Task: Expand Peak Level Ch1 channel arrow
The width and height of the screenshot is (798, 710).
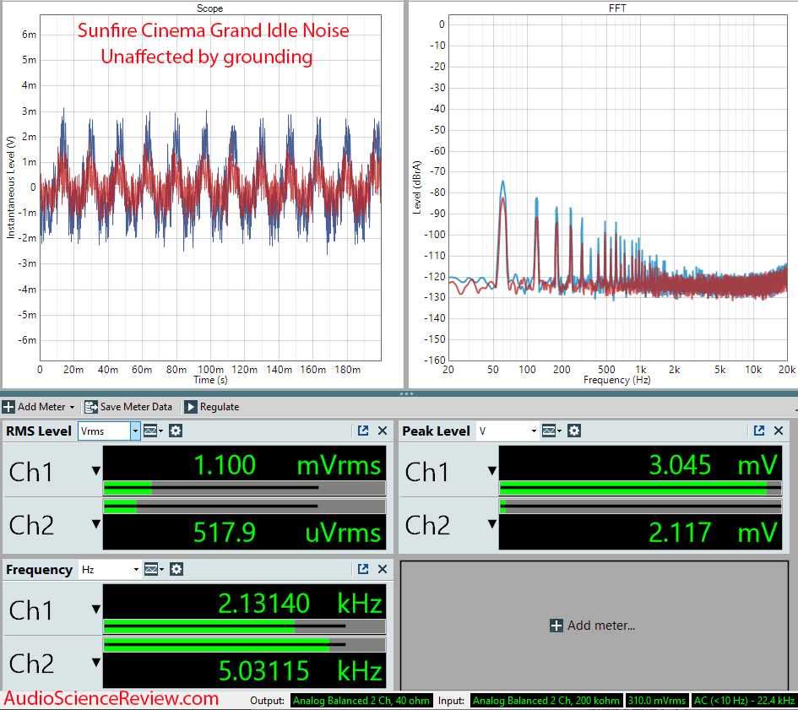Action: click(x=492, y=471)
